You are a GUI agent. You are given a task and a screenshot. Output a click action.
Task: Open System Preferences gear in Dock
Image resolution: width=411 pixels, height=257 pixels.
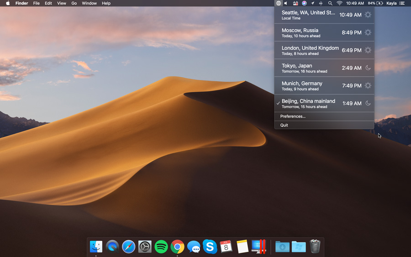click(x=145, y=247)
